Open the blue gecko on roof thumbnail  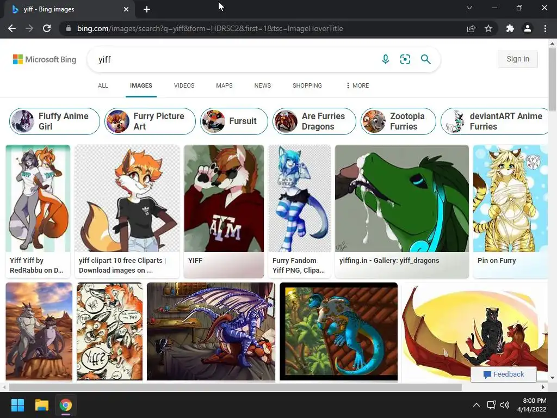coord(338,331)
